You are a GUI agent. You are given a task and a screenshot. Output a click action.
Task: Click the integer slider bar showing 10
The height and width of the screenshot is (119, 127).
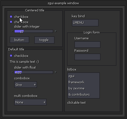pyautogui.click(x=34, y=31)
